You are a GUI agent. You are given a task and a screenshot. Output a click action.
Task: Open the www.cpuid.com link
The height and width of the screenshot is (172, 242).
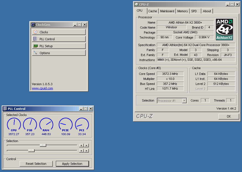[x=42, y=88]
